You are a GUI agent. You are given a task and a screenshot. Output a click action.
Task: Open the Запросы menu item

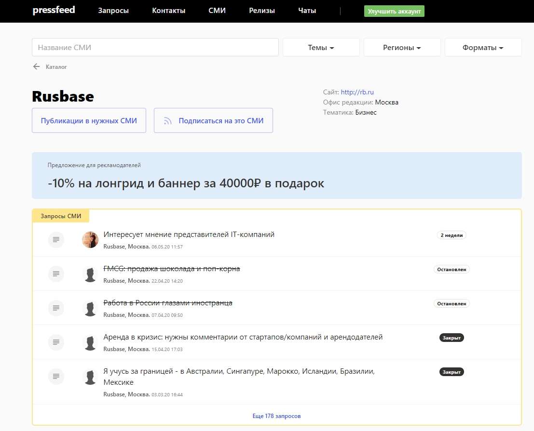click(113, 11)
